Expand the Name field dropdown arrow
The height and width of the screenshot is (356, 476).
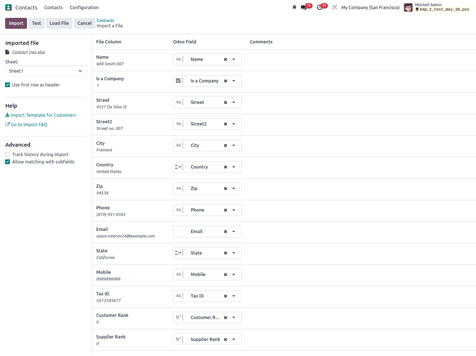coord(234,59)
